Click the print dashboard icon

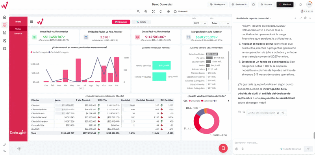[169, 11]
